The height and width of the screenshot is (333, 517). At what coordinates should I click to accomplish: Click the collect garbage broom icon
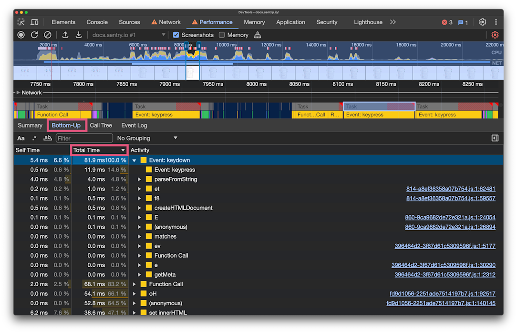point(258,35)
